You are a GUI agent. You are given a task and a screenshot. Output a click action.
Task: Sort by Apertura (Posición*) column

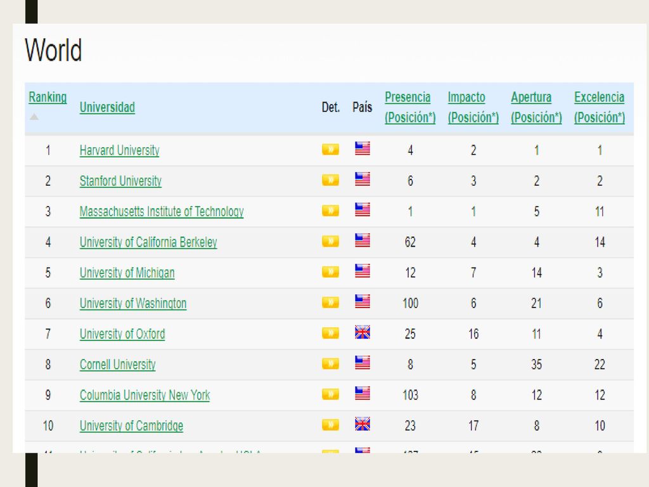point(536,107)
